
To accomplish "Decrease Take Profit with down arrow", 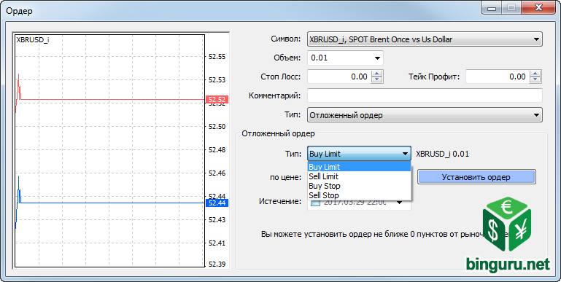I will tap(535, 79).
